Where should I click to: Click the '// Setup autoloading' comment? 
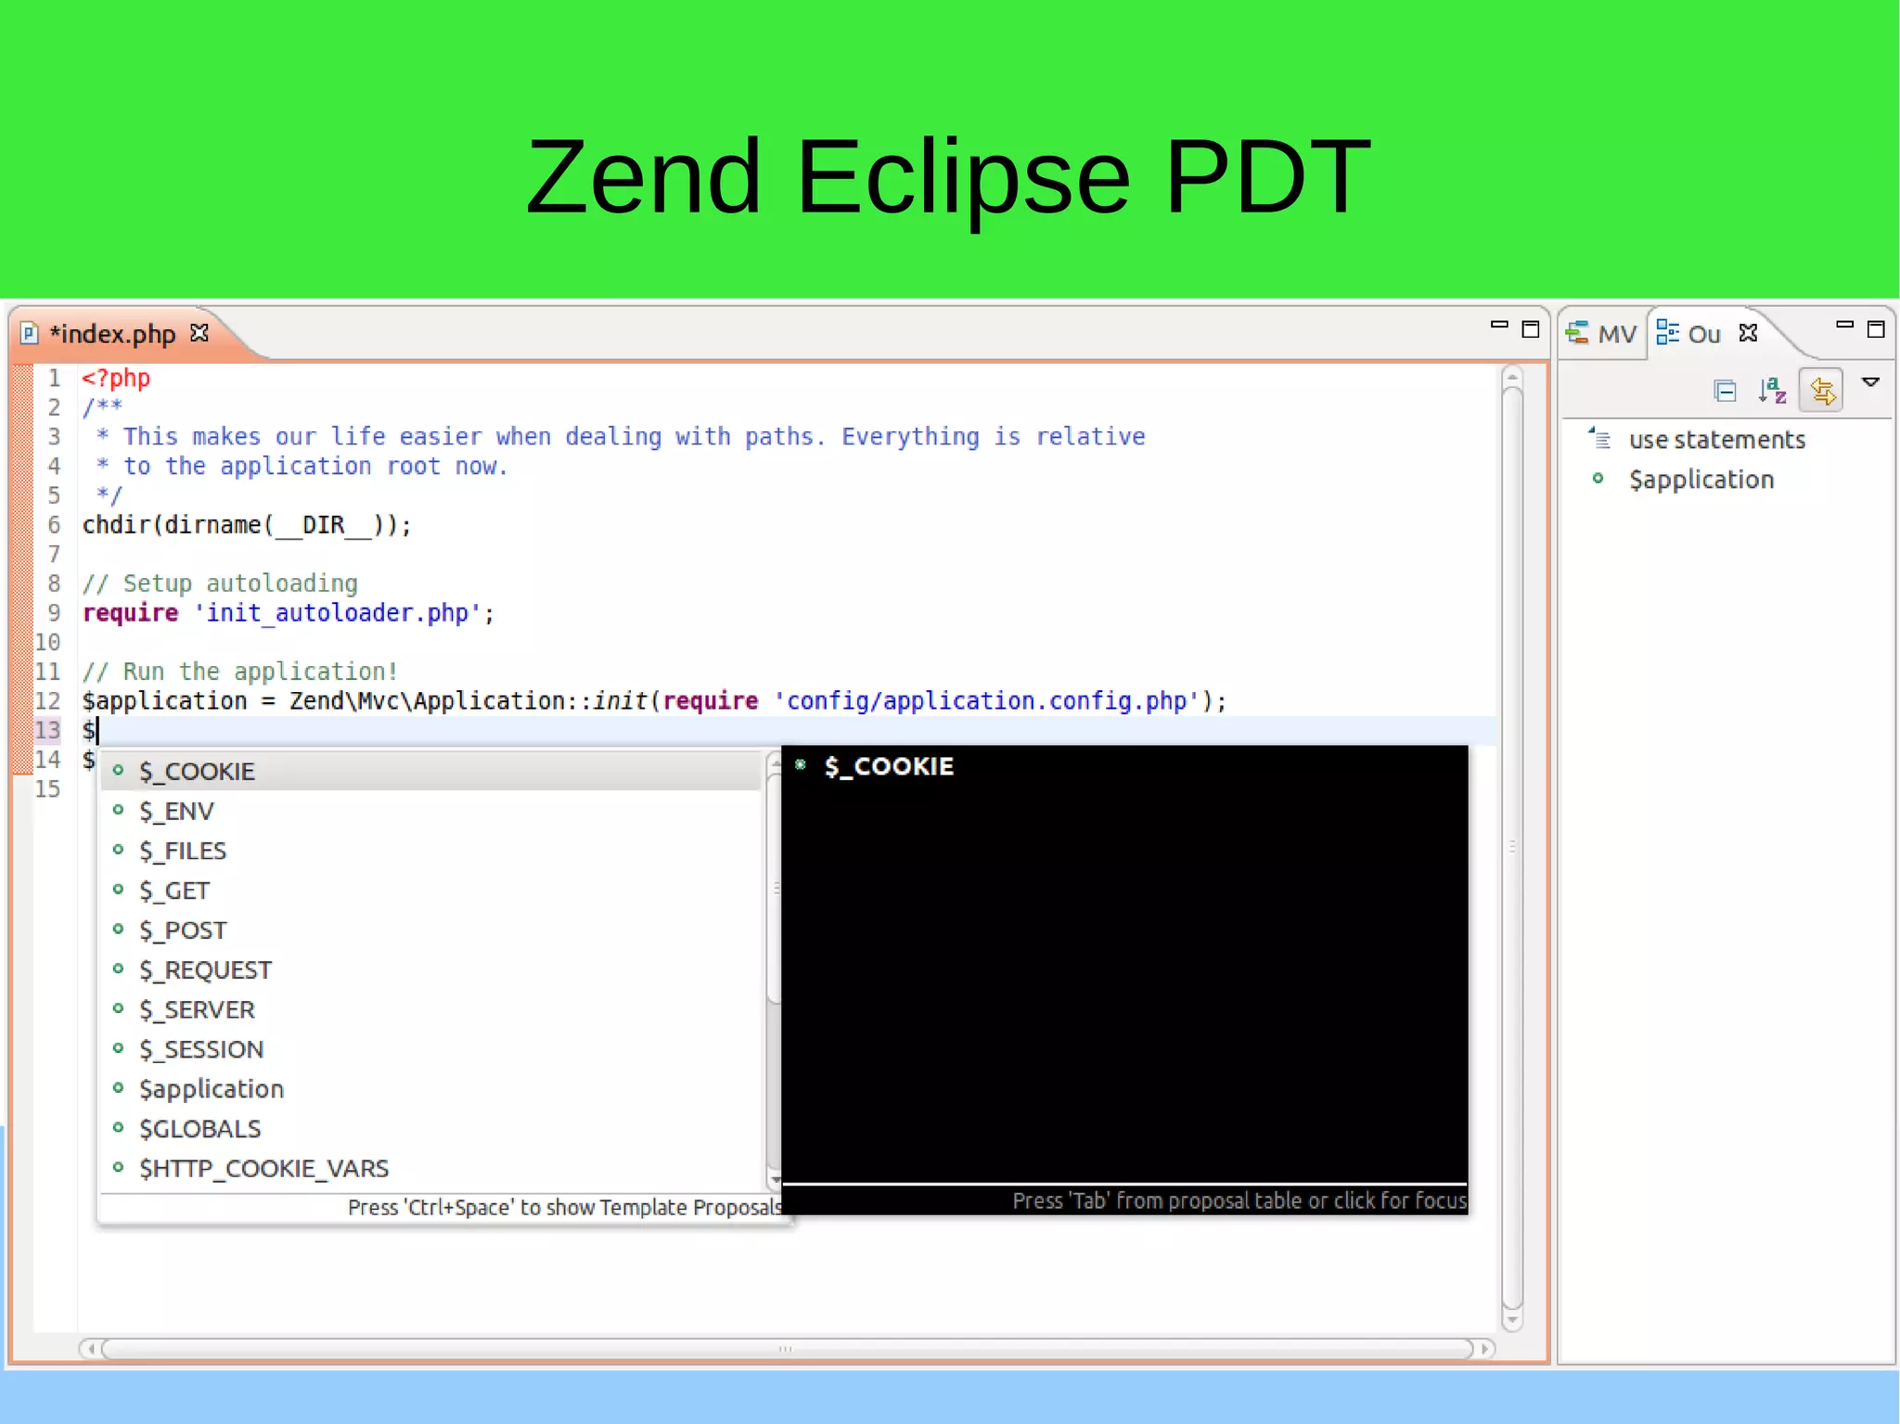(x=220, y=584)
